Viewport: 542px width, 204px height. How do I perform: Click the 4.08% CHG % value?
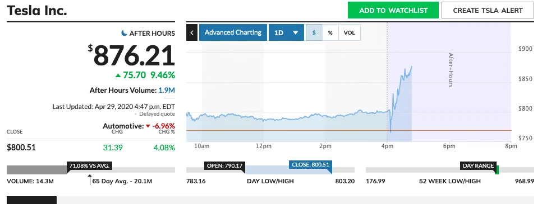164,148
